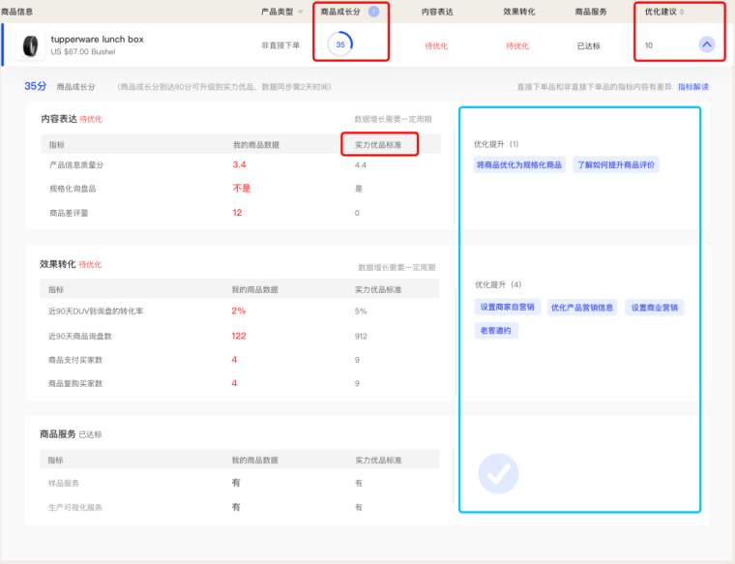Click the 待优化 status under 效果转化 column
Image resolution: width=735 pixels, height=564 pixels.
coord(516,45)
